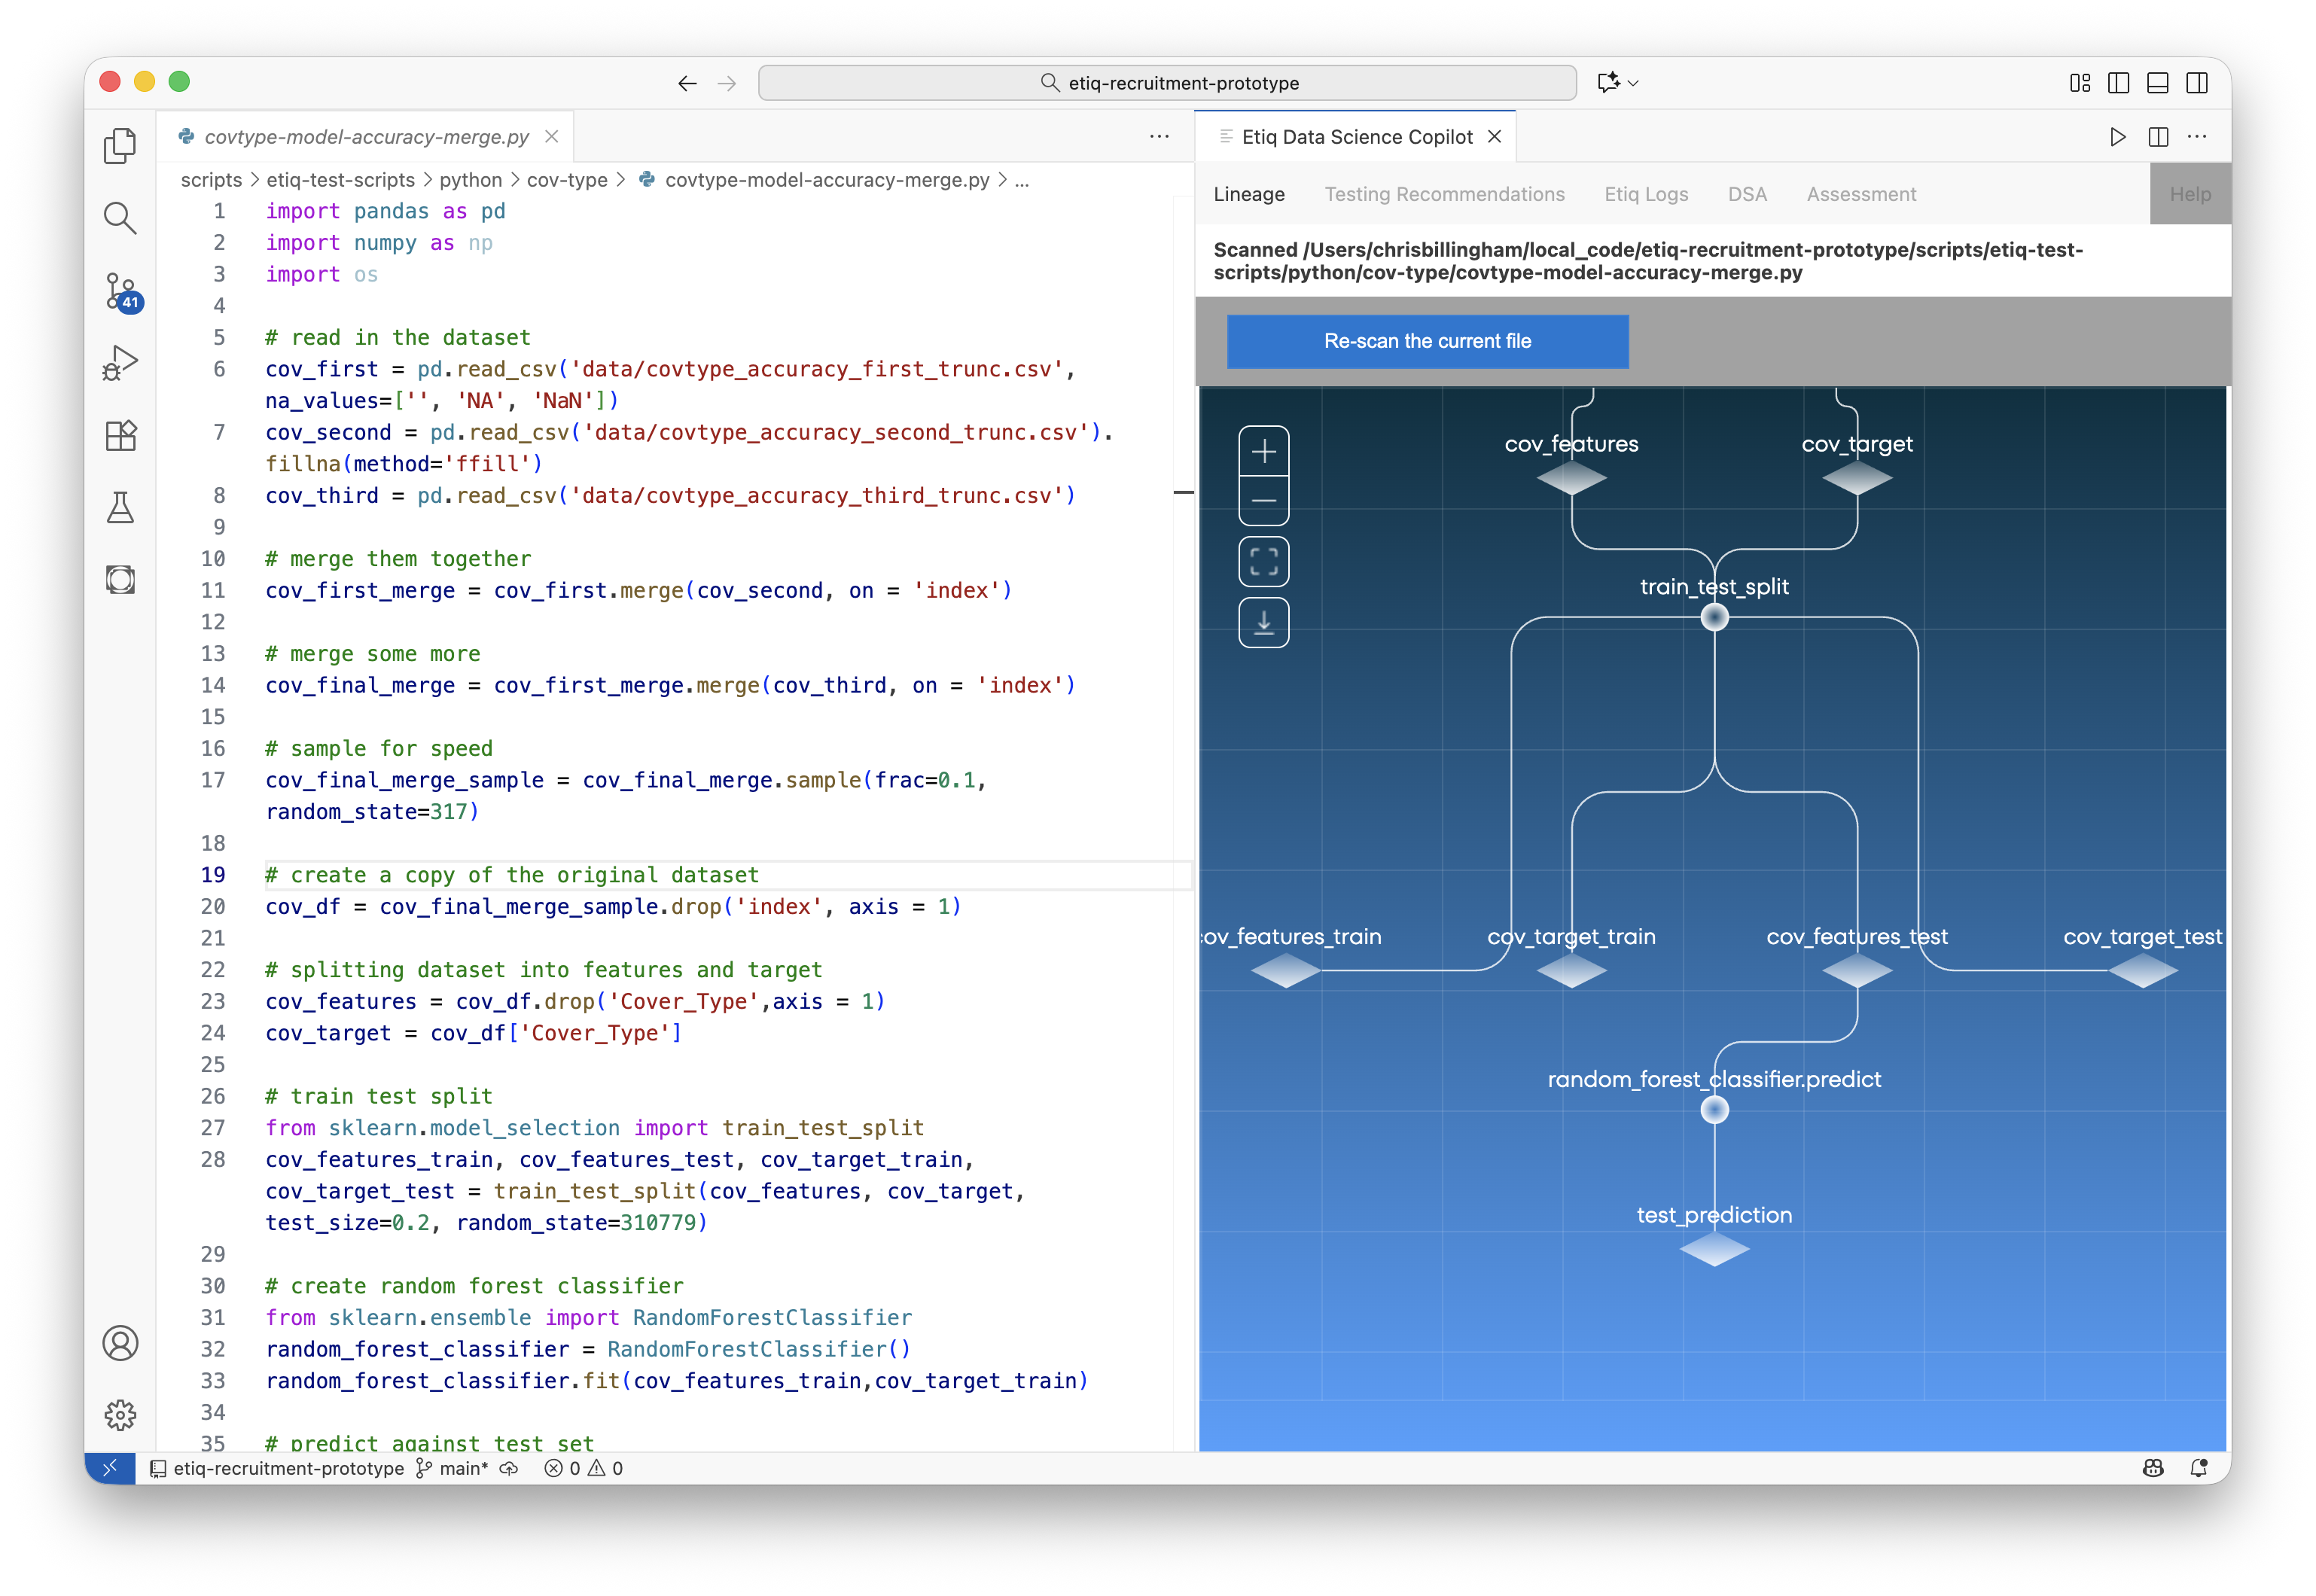Open the Copilot chat dropdown arrow
This screenshot has height=1596, width=2316.
click(x=1634, y=83)
